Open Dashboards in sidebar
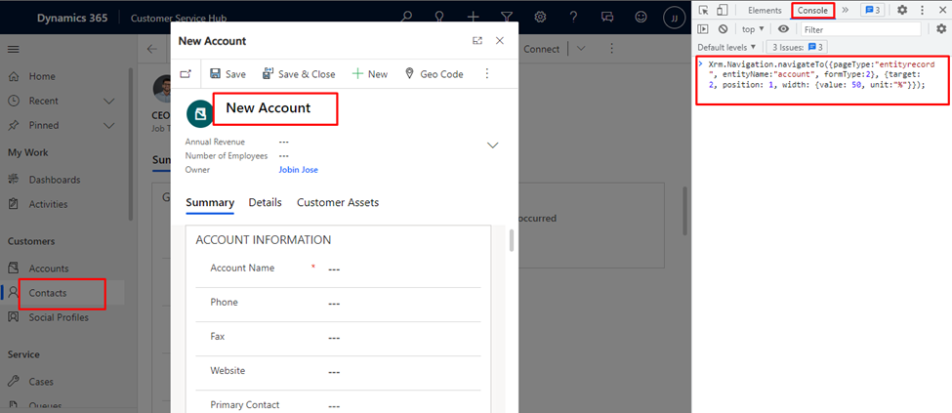952x413 pixels. (55, 180)
